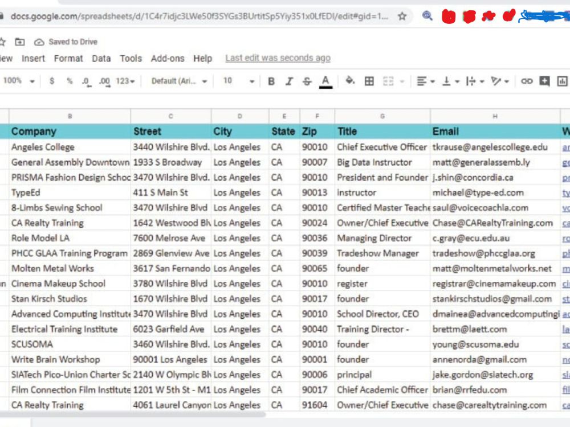Select the Angeles College cell
The width and height of the screenshot is (570, 427).
coord(70,147)
